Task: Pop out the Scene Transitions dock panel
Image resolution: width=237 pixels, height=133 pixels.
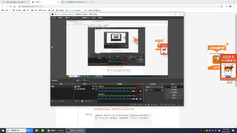Action: [x=162, y=84]
